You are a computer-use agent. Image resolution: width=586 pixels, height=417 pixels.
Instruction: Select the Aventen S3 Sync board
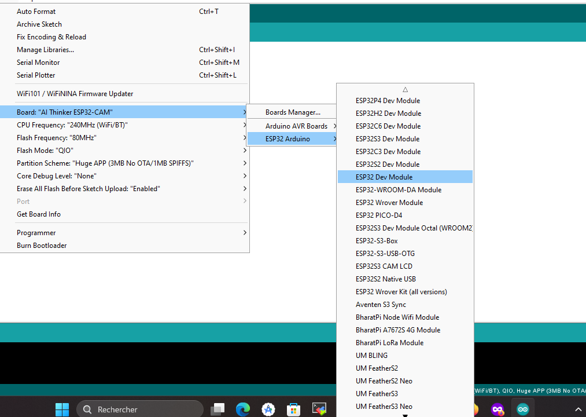tap(405, 304)
